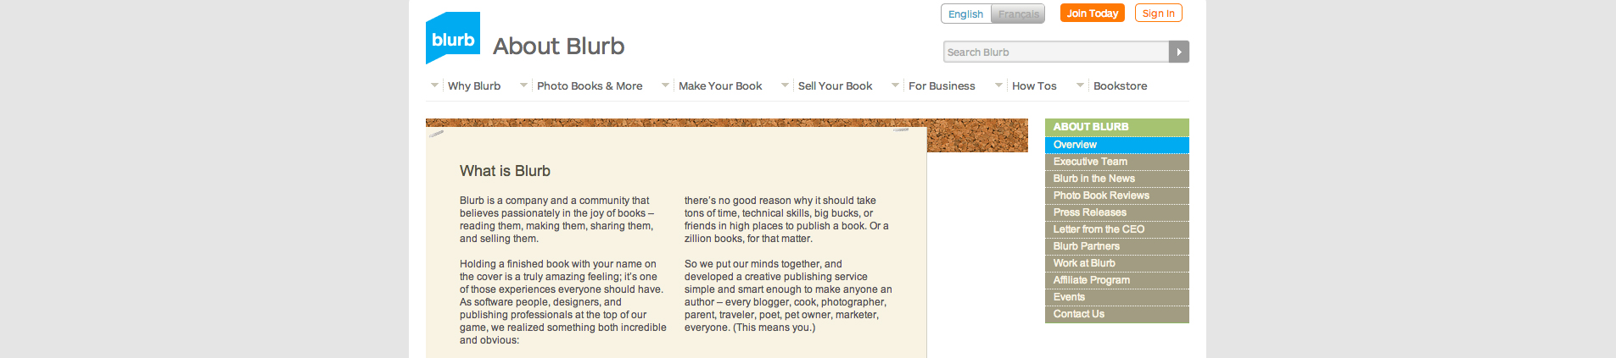Image resolution: width=1616 pixels, height=358 pixels.
Task: Open the Executive Team page
Action: pos(1117,162)
